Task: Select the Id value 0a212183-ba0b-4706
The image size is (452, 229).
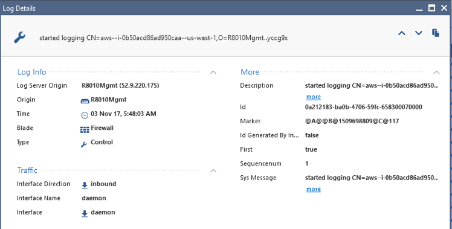Action: pos(364,108)
